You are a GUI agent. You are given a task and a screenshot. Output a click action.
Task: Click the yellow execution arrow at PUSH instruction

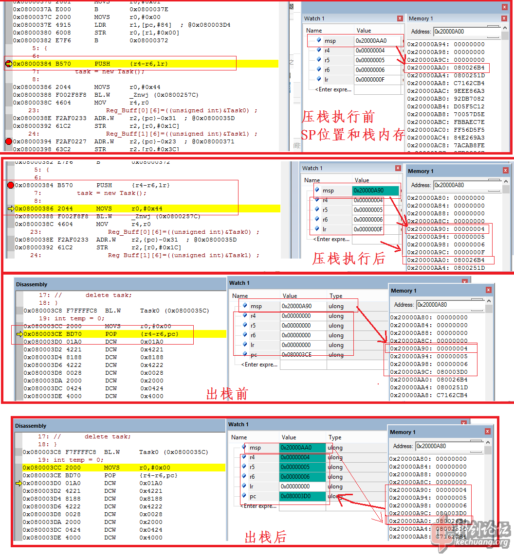click(8, 63)
